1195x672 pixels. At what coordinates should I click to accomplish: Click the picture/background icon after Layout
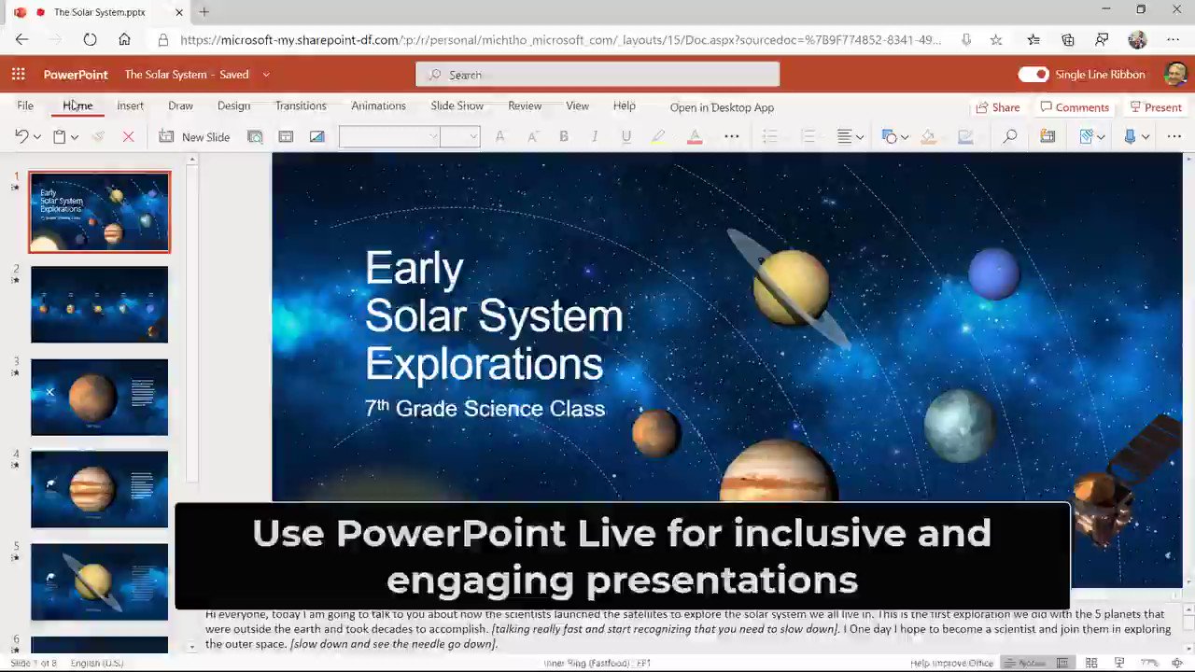tap(317, 136)
